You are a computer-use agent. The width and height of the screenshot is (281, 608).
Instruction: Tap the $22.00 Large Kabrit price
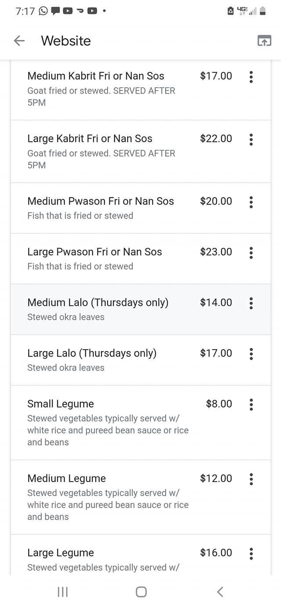[216, 139]
